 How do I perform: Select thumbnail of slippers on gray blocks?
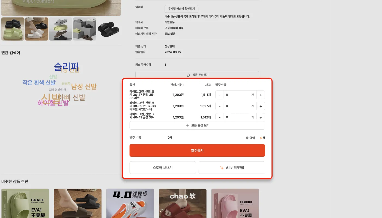tap(85, 29)
